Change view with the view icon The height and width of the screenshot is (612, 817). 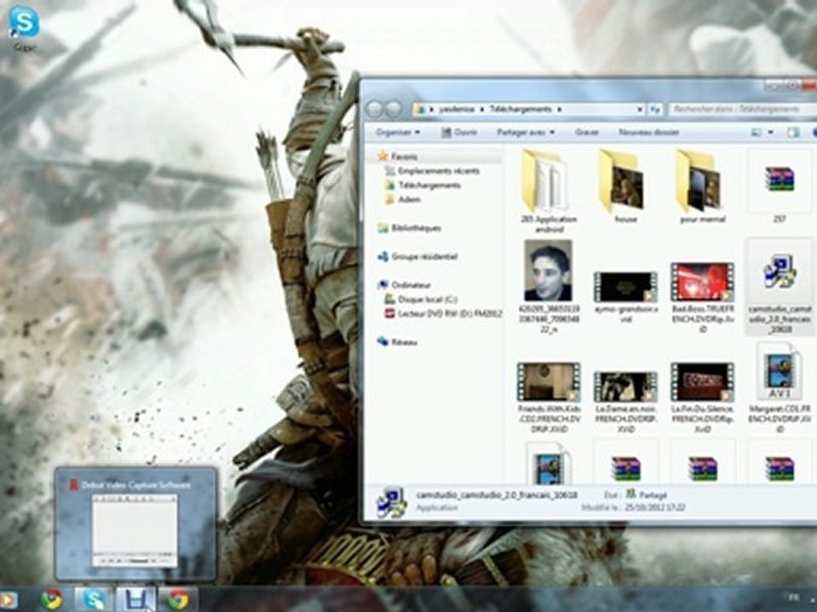[756, 133]
